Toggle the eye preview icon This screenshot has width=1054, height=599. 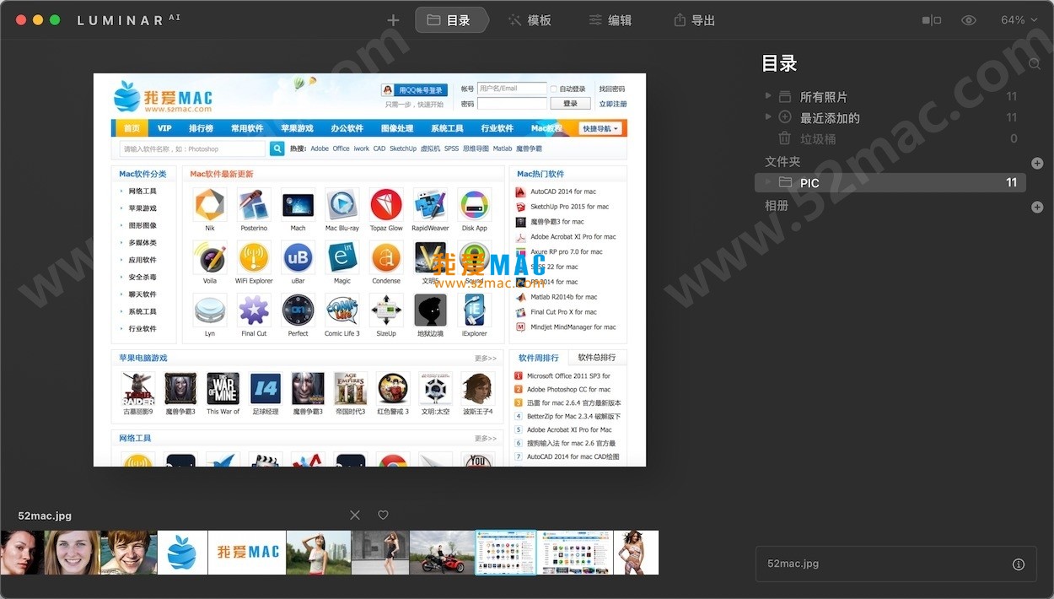click(969, 20)
